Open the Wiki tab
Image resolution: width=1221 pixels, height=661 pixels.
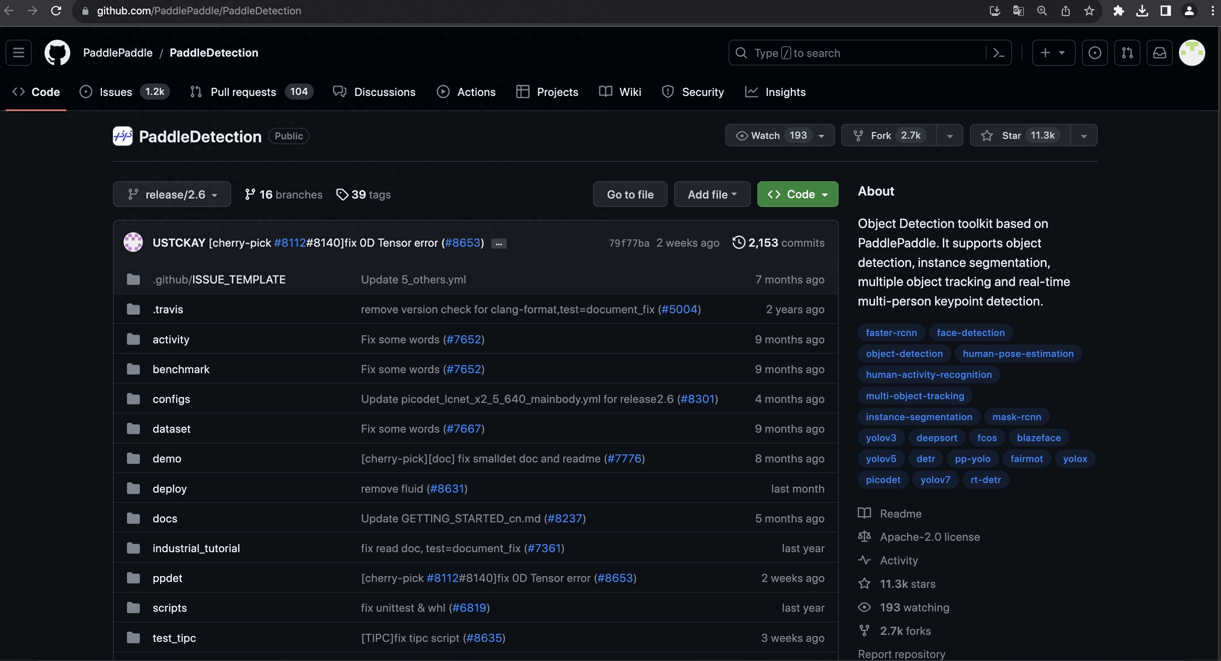click(x=620, y=92)
